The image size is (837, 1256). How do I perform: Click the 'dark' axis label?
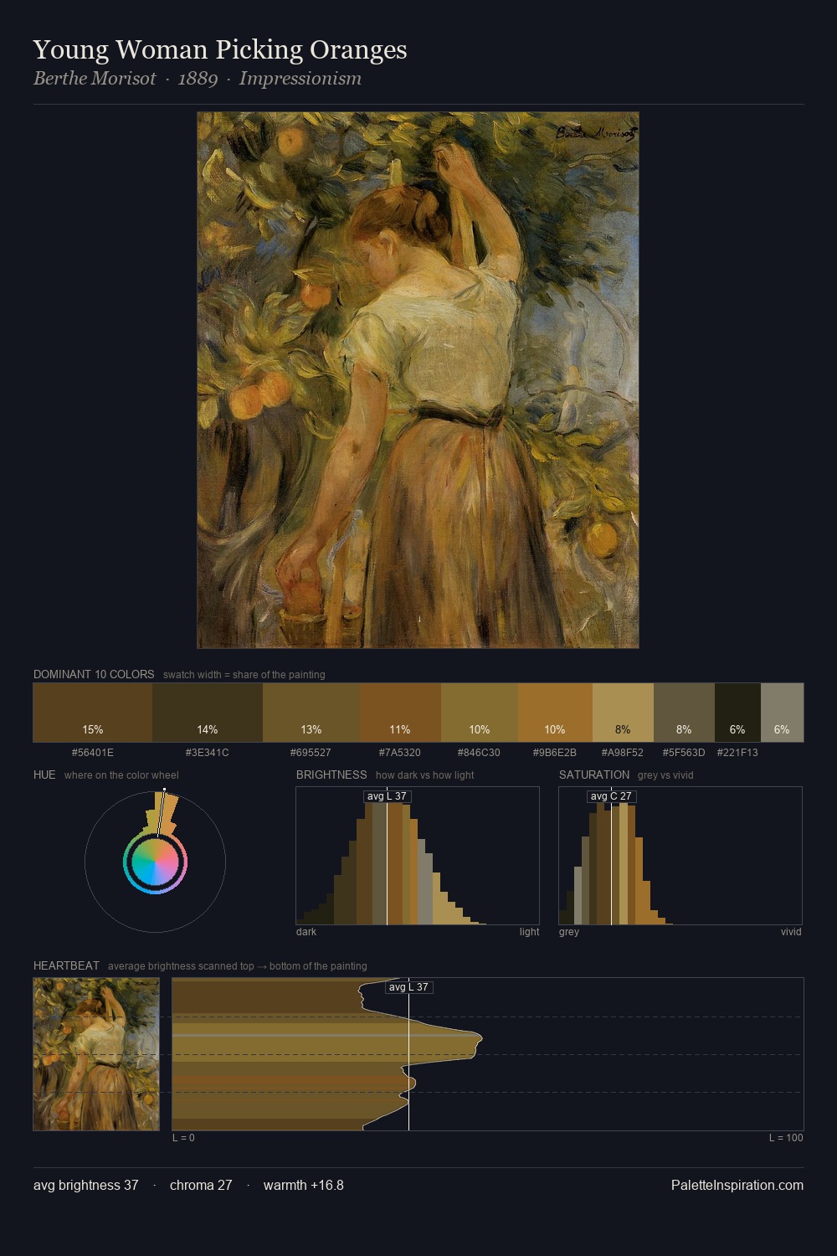(306, 932)
